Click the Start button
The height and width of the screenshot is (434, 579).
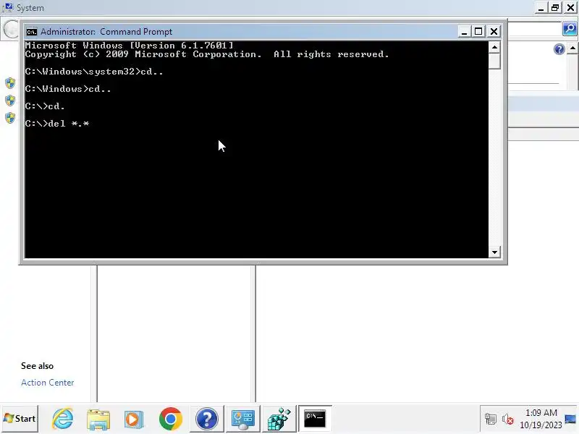20,419
